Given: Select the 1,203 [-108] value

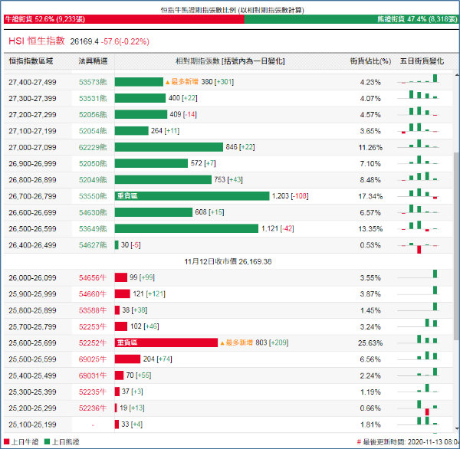Looking at the screenshot, I should pyautogui.click(x=290, y=196).
